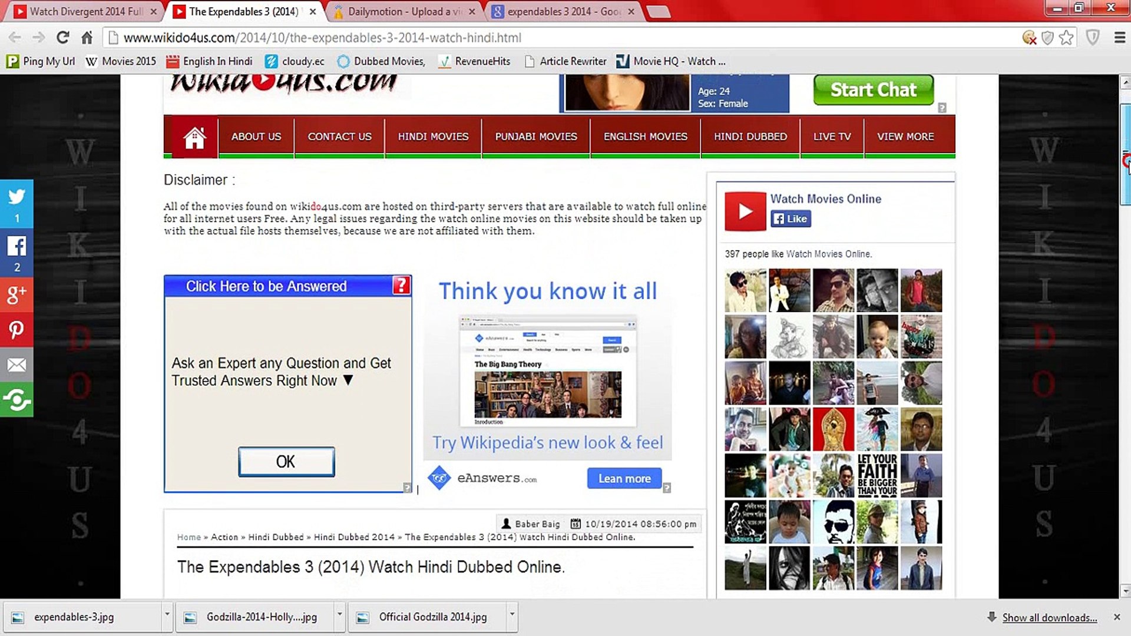Click the cookie extension icon in address bar
This screenshot has height=636, width=1131.
pos(1029,38)
